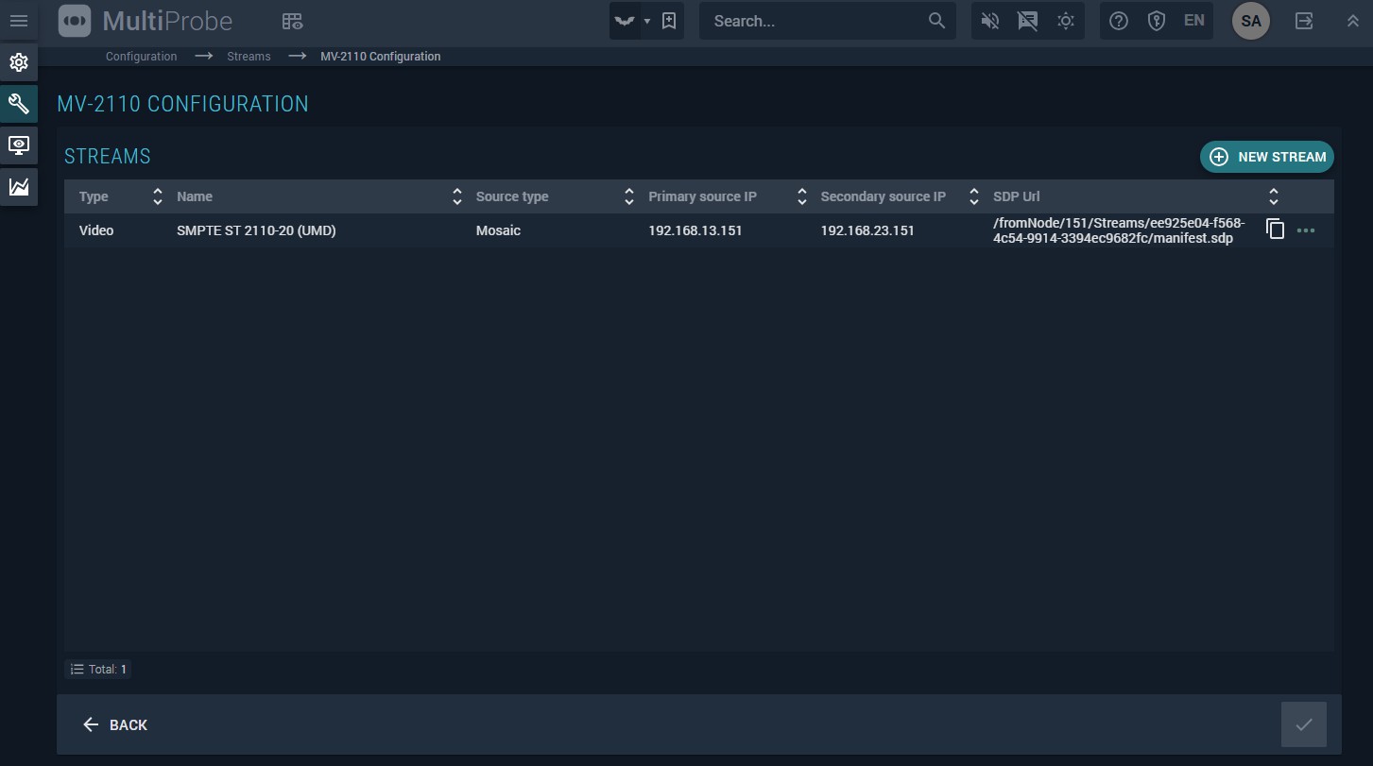Image resolution: width=1373 pixels, height=766 pixels.
Task: Go to Streams in the breadcrumb
Action: coord(249,57)
